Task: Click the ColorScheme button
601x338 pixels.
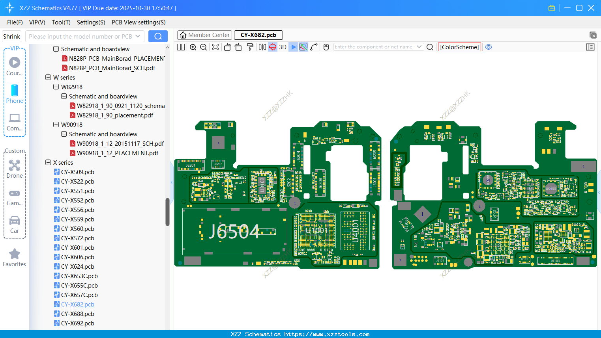Action: point(459,47)
